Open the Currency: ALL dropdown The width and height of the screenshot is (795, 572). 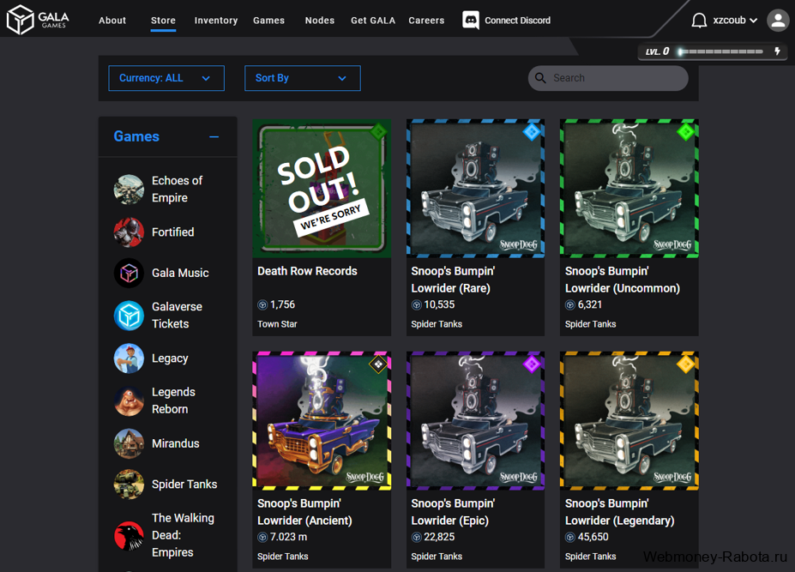pos(166,78)
